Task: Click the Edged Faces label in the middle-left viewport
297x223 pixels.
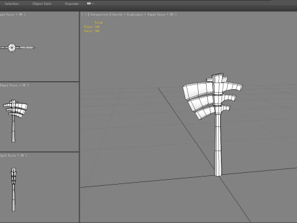Action: [x=9, y=85]
